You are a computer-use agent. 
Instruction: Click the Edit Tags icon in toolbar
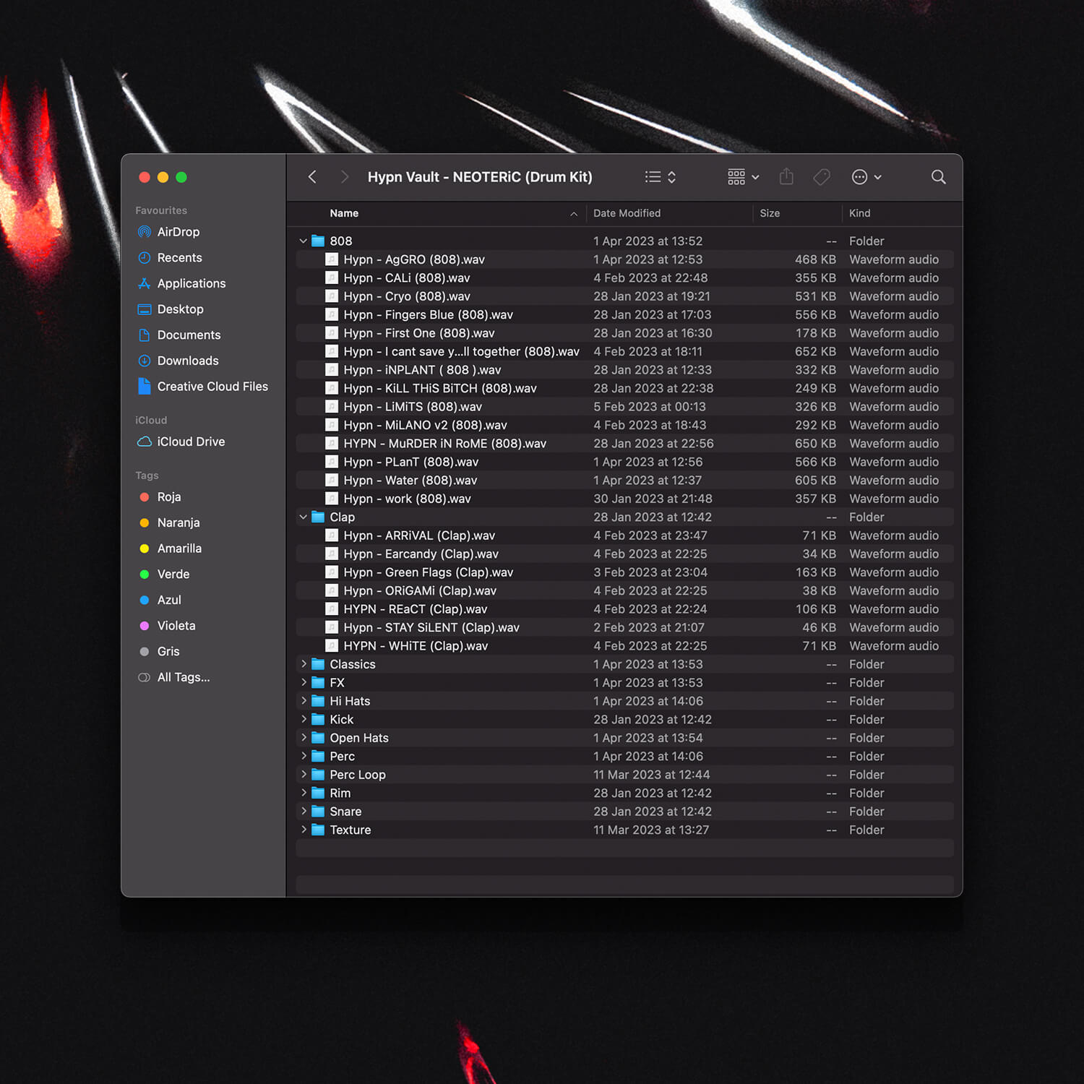point(822,177)
